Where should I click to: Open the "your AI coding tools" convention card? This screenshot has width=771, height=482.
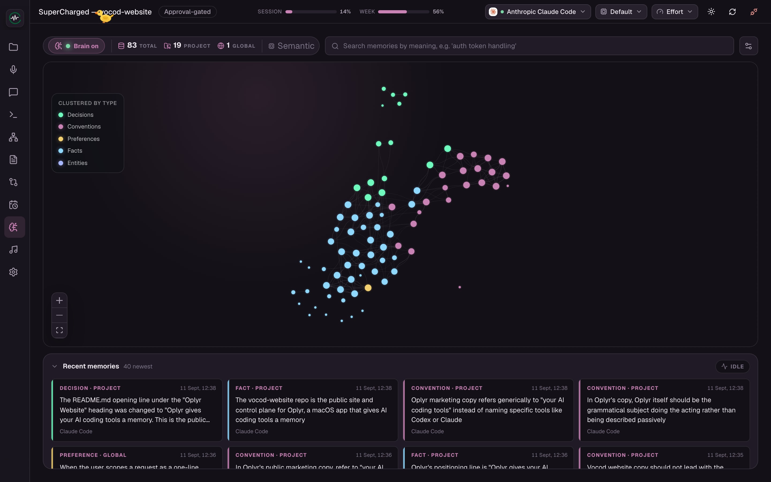pos(488,410)
